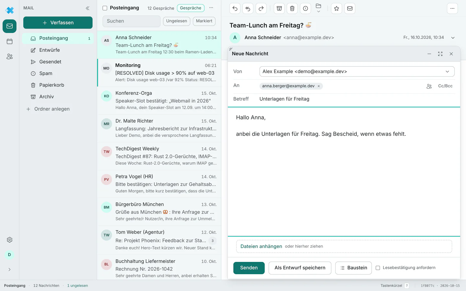Click the Dateien anhängen link
466x291 pixels.
pyautogui.click(x=261, y=246)
